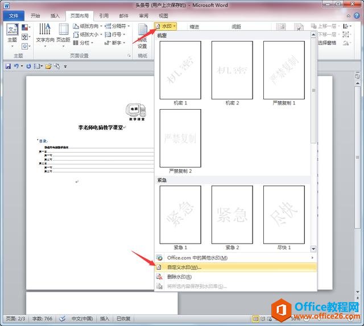Click the Undo icon
The width and height of the screenshot is (364, 326).
pos(16,66)
